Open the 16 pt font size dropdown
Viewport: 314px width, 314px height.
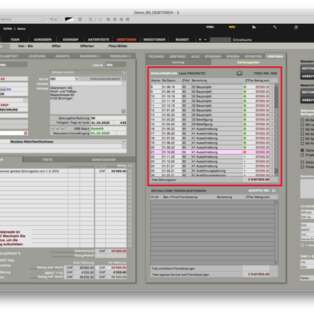[55, 19]
